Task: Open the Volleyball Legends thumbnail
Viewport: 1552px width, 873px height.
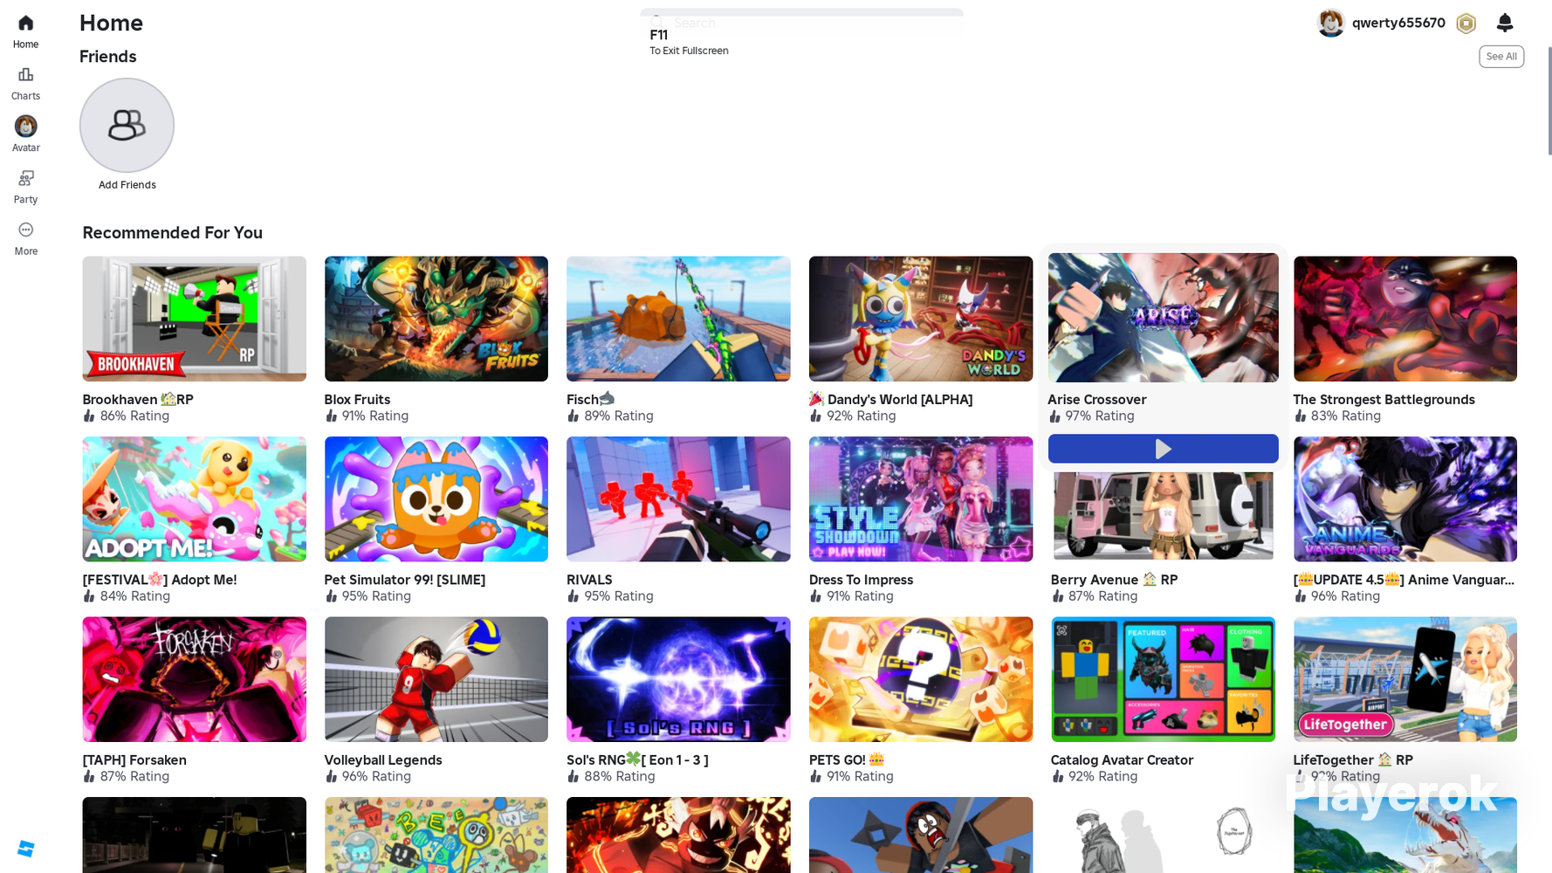Action: [x=436, y=679]
